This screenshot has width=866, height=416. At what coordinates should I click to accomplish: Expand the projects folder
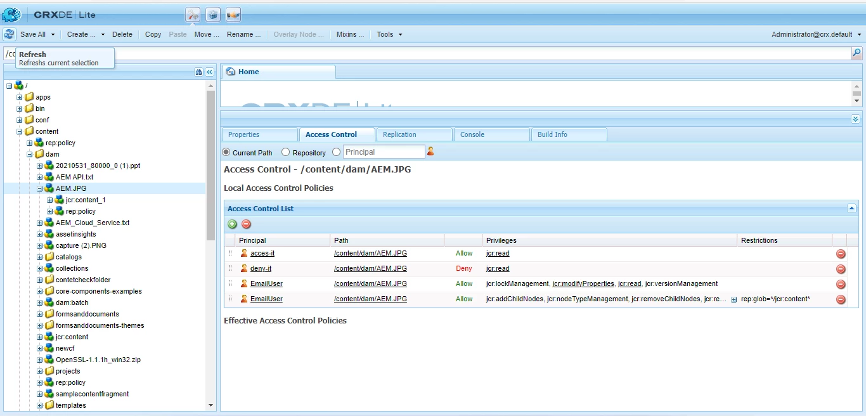click(39, 371)
